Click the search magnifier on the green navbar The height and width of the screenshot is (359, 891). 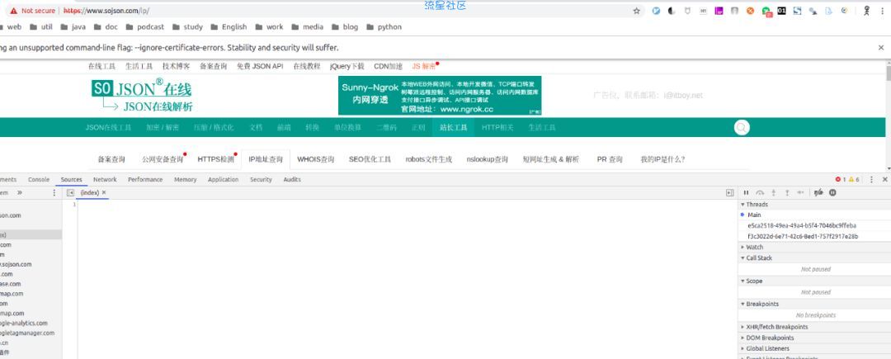coord(742,128)
